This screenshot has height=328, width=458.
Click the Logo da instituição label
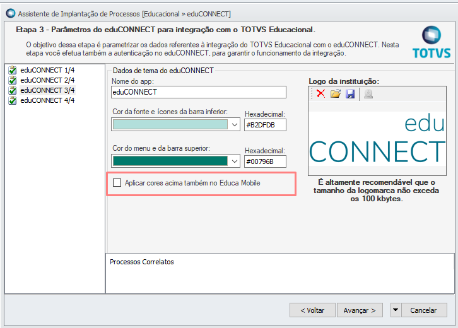[x=343, y=81]
